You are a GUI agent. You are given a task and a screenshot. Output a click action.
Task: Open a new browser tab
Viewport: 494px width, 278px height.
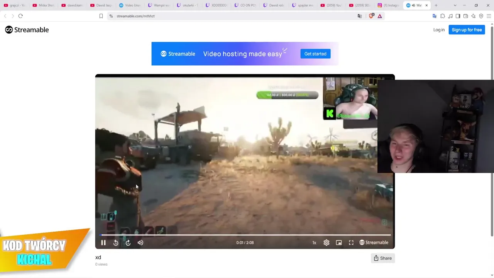click(x=436, y=5)
